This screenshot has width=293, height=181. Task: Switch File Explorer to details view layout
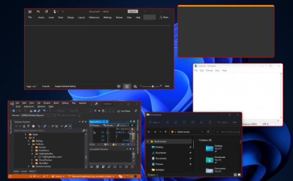235,175
